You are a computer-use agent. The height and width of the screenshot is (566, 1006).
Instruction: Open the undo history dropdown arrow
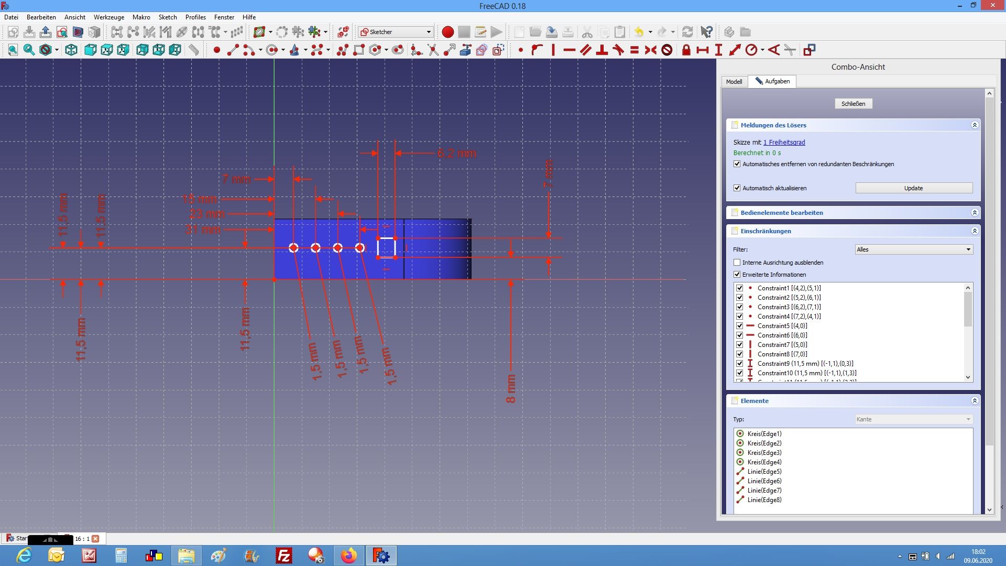coord(650,32)
